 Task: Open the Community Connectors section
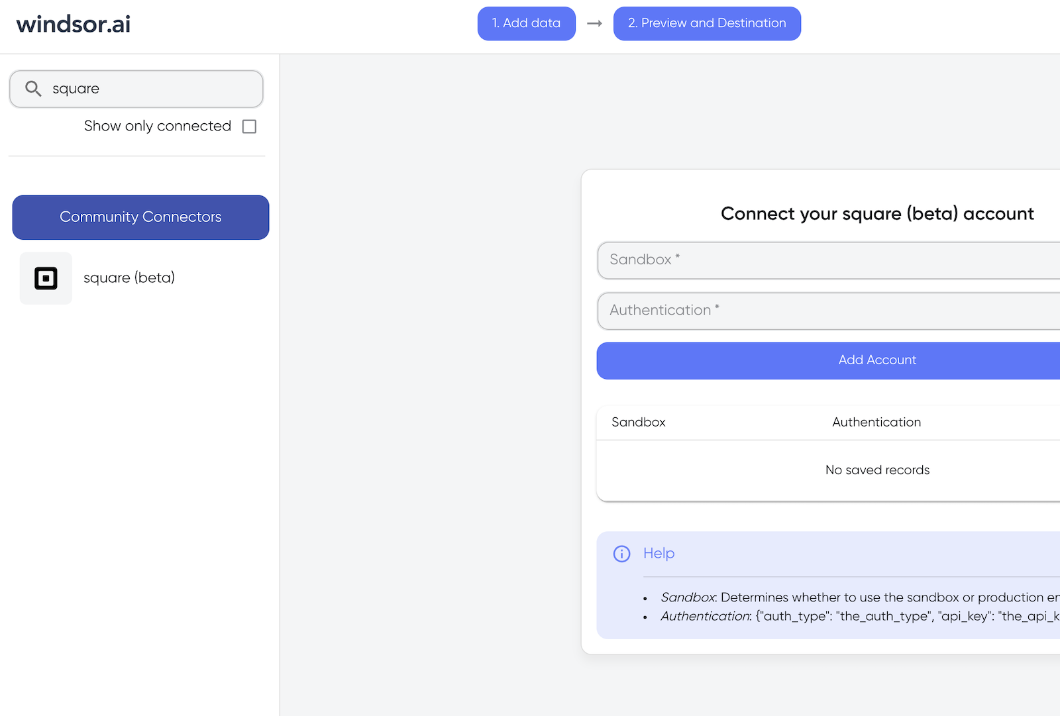coord(140,217)
